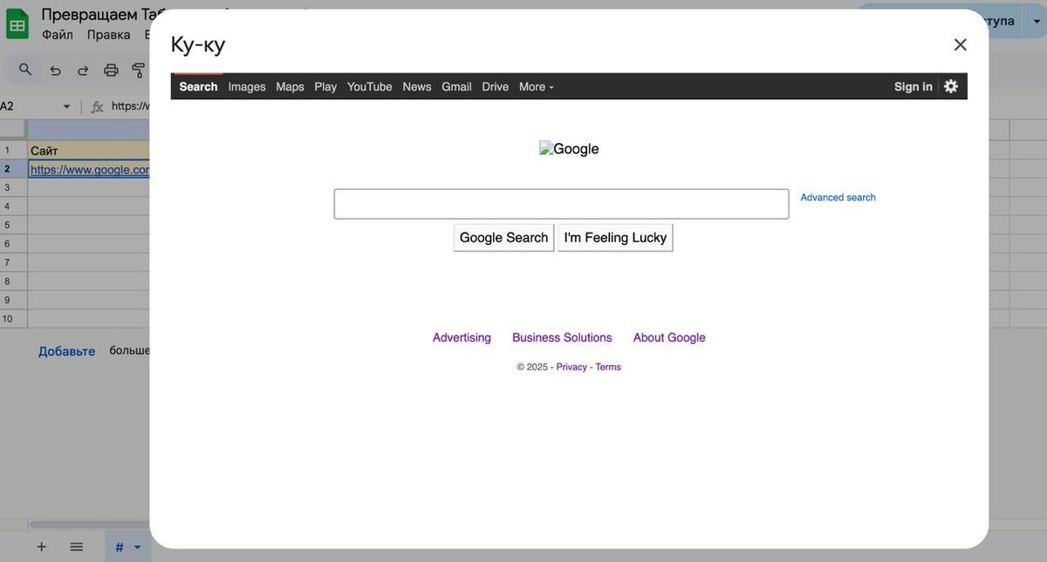Click the Превращаем document title

point(95,15)
